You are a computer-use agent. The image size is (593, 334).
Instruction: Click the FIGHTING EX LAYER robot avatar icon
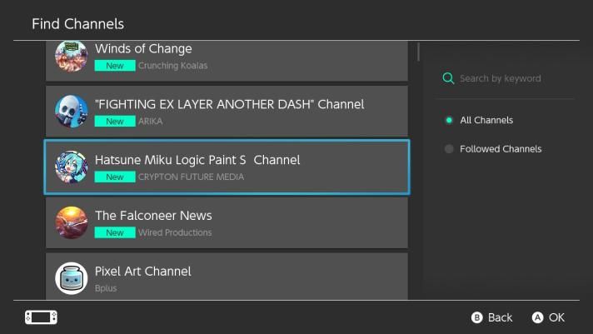(72, 112)
